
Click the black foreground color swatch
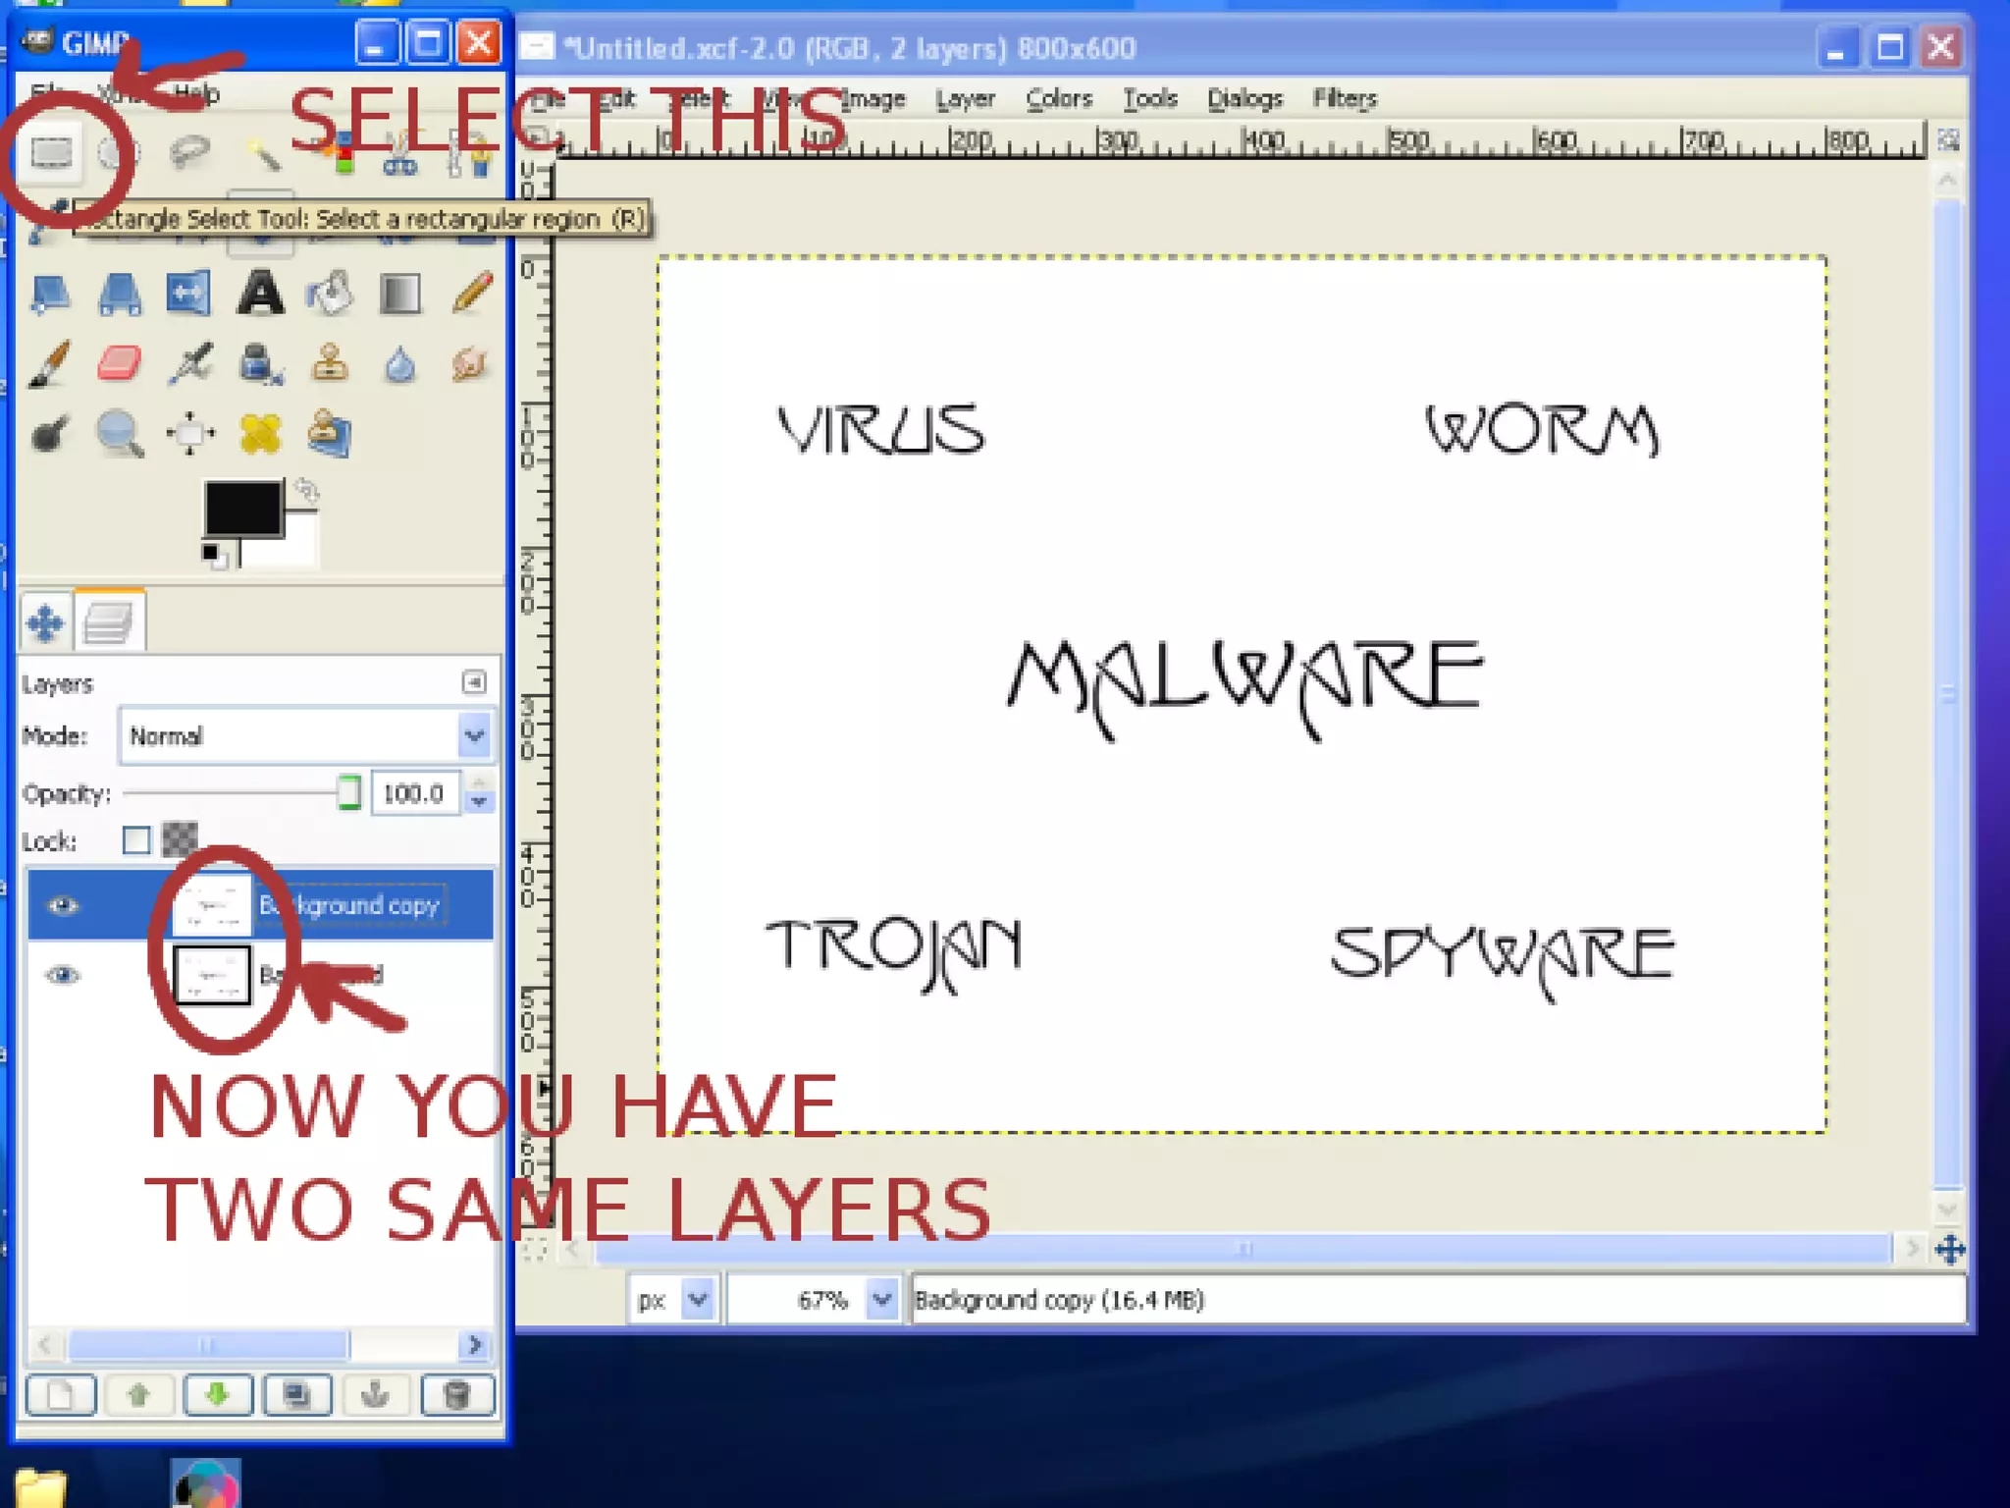coord(241,507)
